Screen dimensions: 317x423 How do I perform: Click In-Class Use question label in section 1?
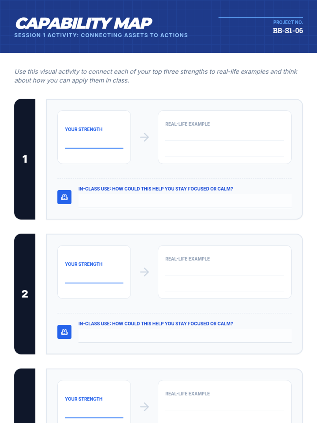(156, 189)
